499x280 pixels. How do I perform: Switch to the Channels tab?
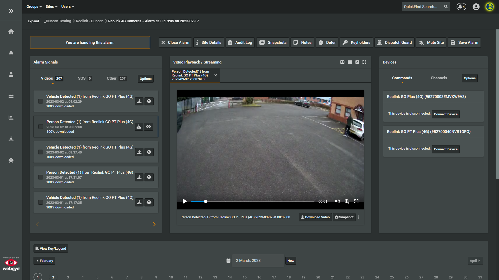[439, 78]
